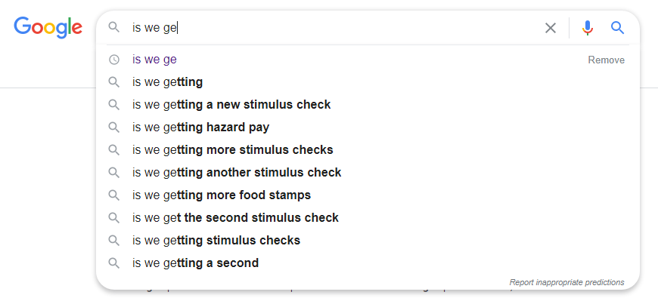Click the magnifier icon beside 'is we getting hazard pay'
The width and height of the screenshot is (658, 298).
pos(114,127)
